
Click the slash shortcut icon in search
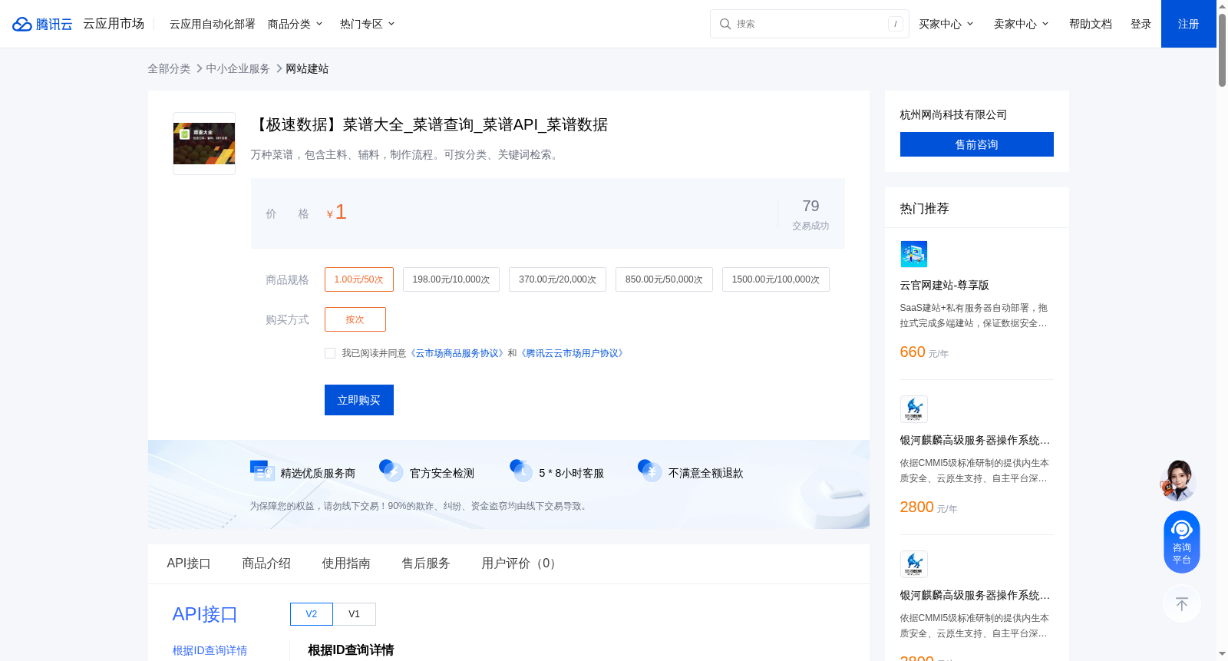point(895,24)
